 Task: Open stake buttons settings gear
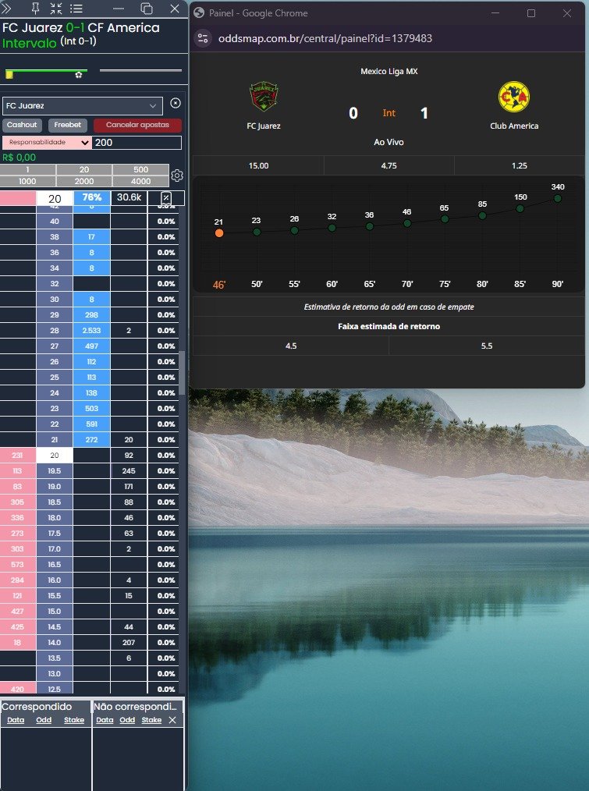177,176
